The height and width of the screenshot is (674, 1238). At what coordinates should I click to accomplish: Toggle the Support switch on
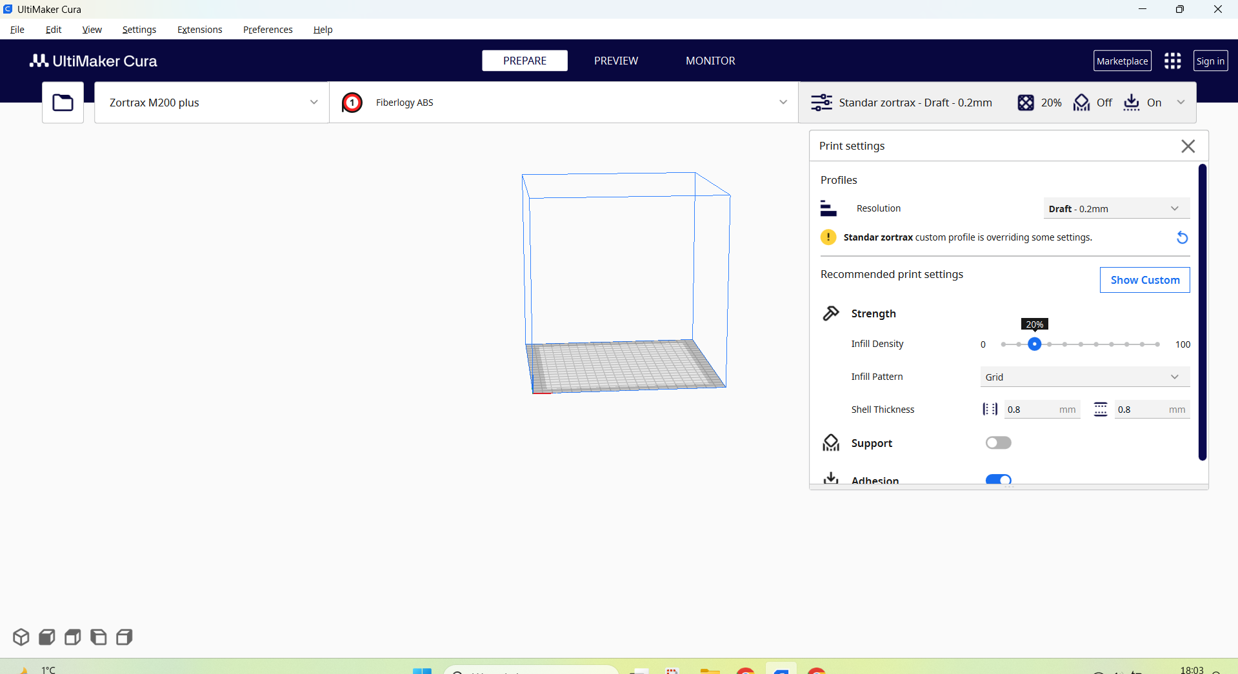click(998, 443)
